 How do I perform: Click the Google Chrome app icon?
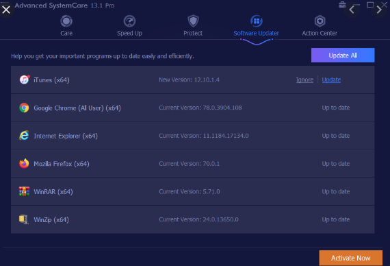pos(24,108)
